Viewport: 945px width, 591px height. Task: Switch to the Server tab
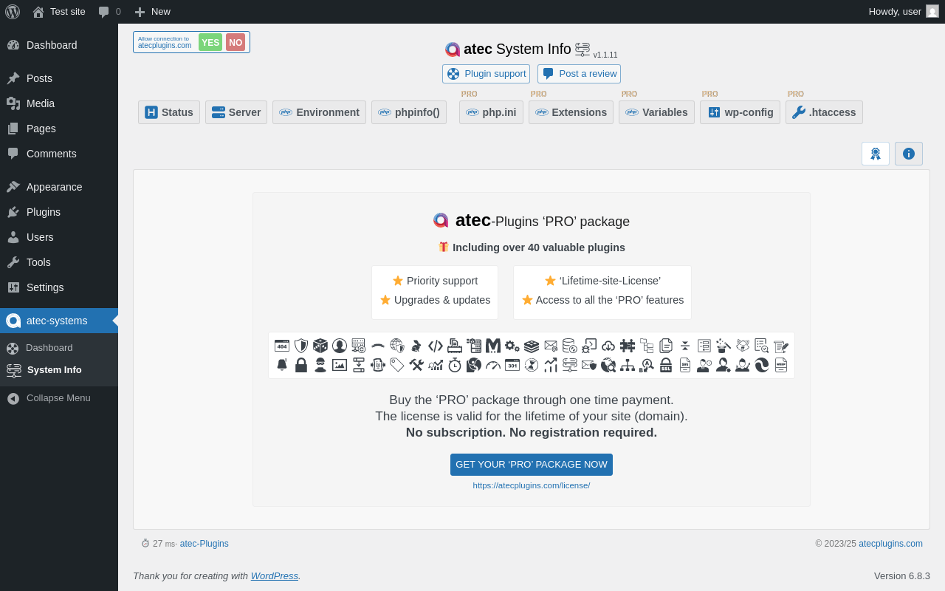[x=236, y=112]
